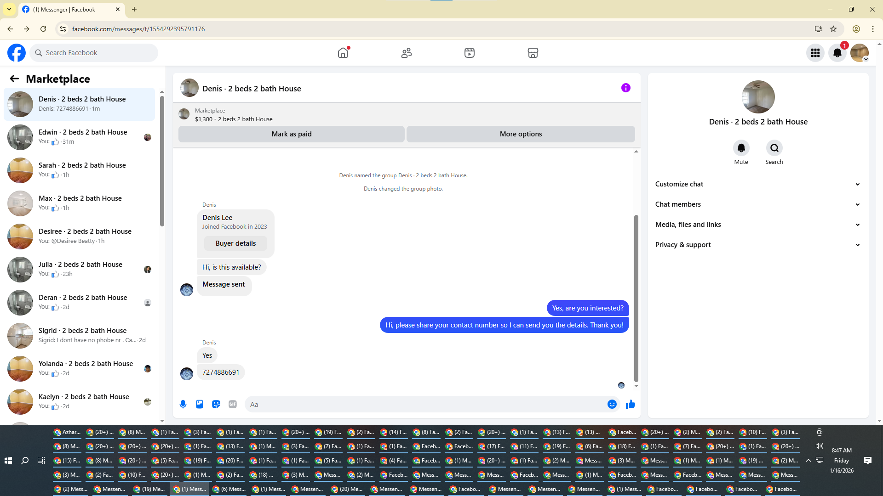This screenshot has height=496, width=883.
Task: Open the sticker picker icon
Action: [x=216, y=404]
